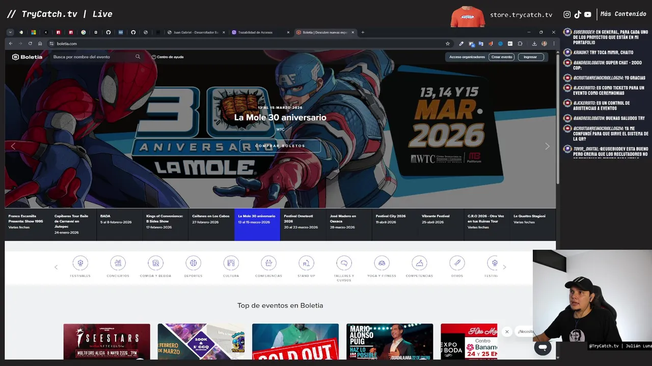Dismiss the help chat prompt with X
The height and width of the screenshot is (366, 652).
click(x=507, y=332)
